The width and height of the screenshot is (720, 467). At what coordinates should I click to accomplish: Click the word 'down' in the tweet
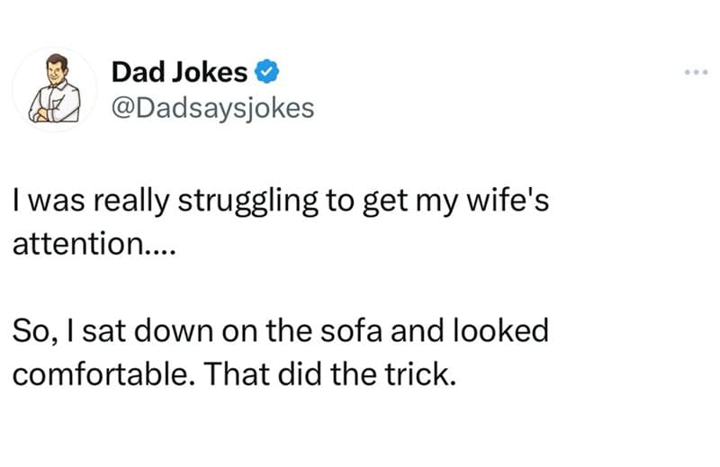[175, 330]
